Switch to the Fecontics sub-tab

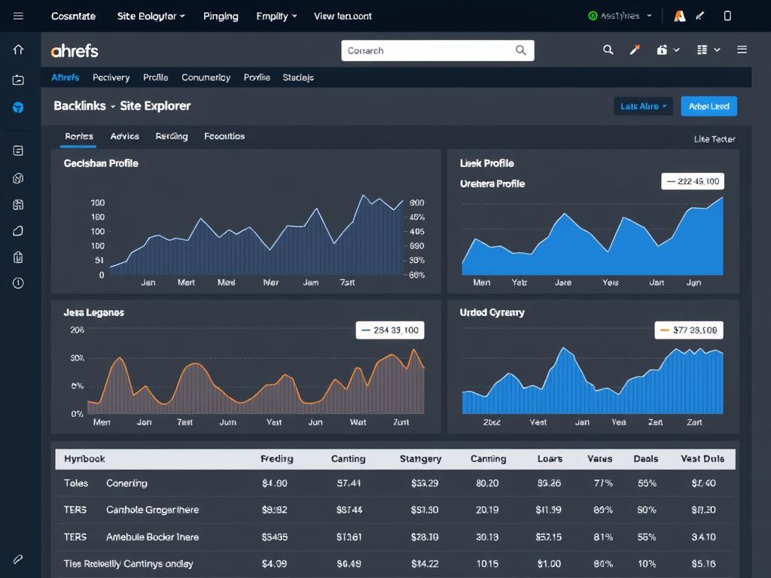click(x=224, y=136)
